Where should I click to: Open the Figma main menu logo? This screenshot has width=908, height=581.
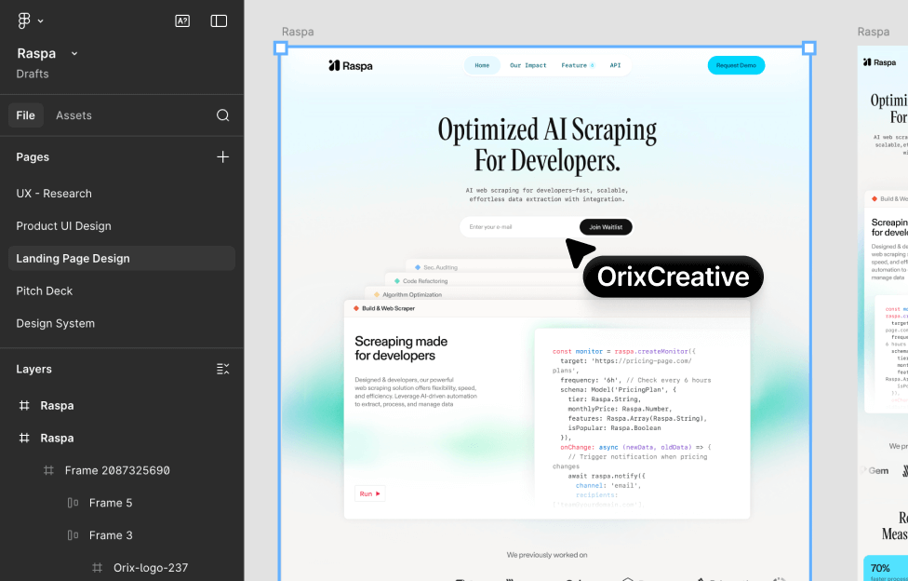[x=24, y=20]
